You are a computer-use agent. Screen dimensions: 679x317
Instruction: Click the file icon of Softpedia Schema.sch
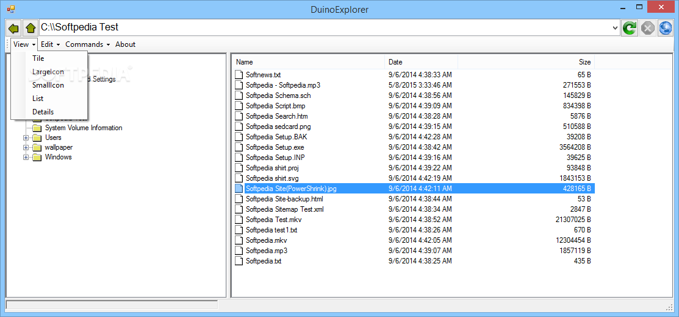(239, 96)
